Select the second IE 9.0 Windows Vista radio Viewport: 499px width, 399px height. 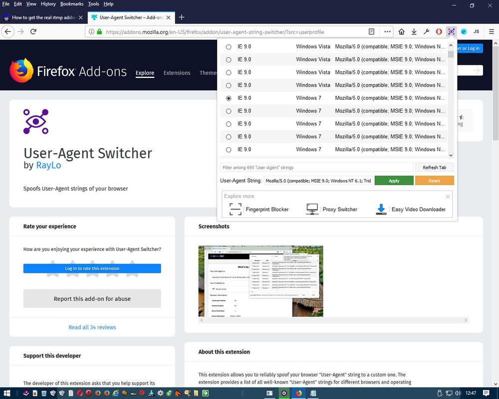pos(229,59)
